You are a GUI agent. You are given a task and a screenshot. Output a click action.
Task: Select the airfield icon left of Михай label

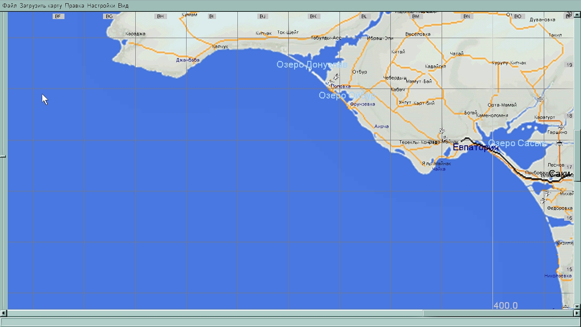(x=548, y=194)
